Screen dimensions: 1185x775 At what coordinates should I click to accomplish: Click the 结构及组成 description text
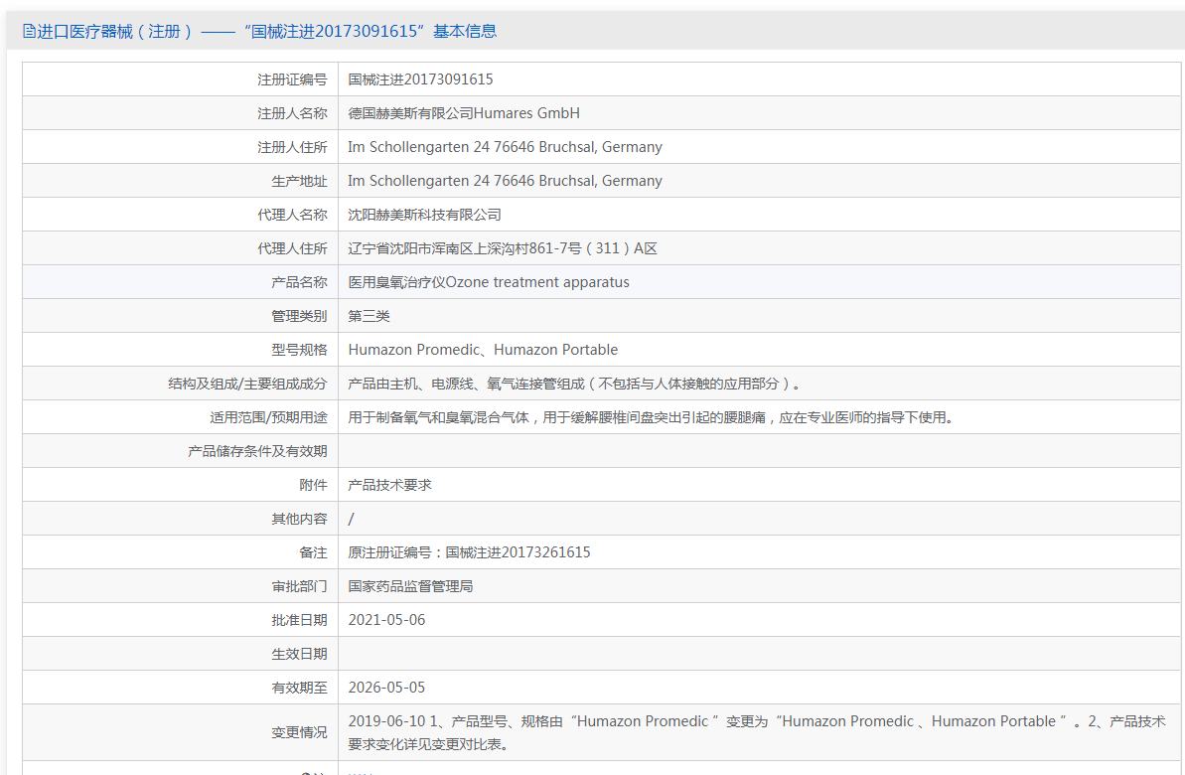pos(574,384)
